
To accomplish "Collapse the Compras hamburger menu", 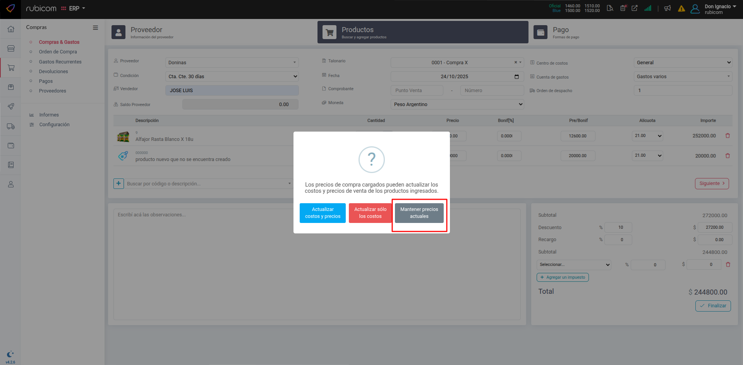I will click(x=95, y=27).
